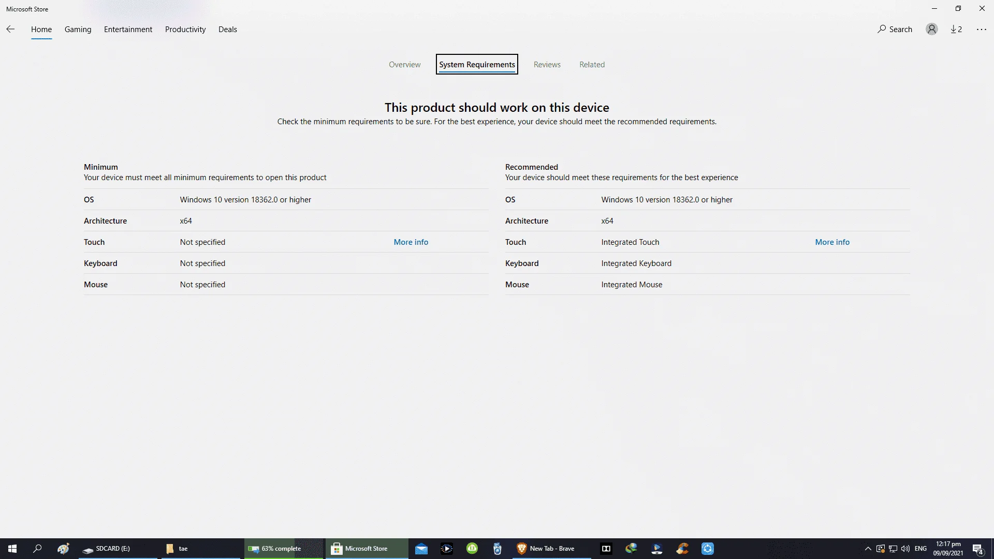Open the recycle bin-style uninstaller icon
Screen dimensions: 994x559
click(498, 549)
